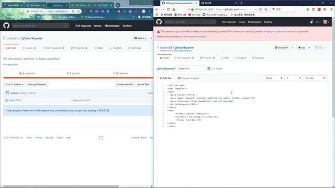The image size is (335, 188).
Task: Click the 0 releases link
Action: pos(121,73)
